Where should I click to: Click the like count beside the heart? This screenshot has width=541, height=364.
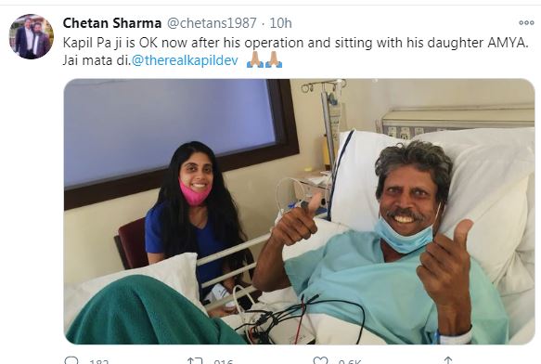pos(350,361)
